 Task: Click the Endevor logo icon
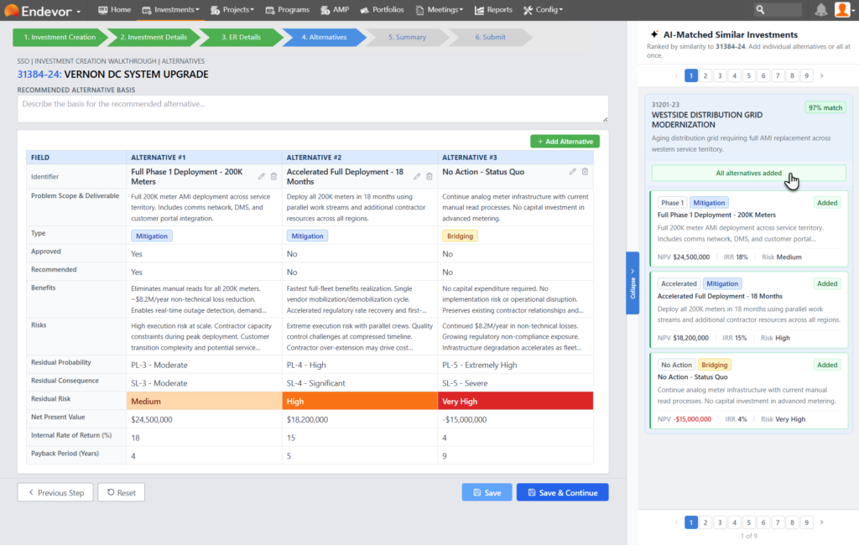(12, 11)
